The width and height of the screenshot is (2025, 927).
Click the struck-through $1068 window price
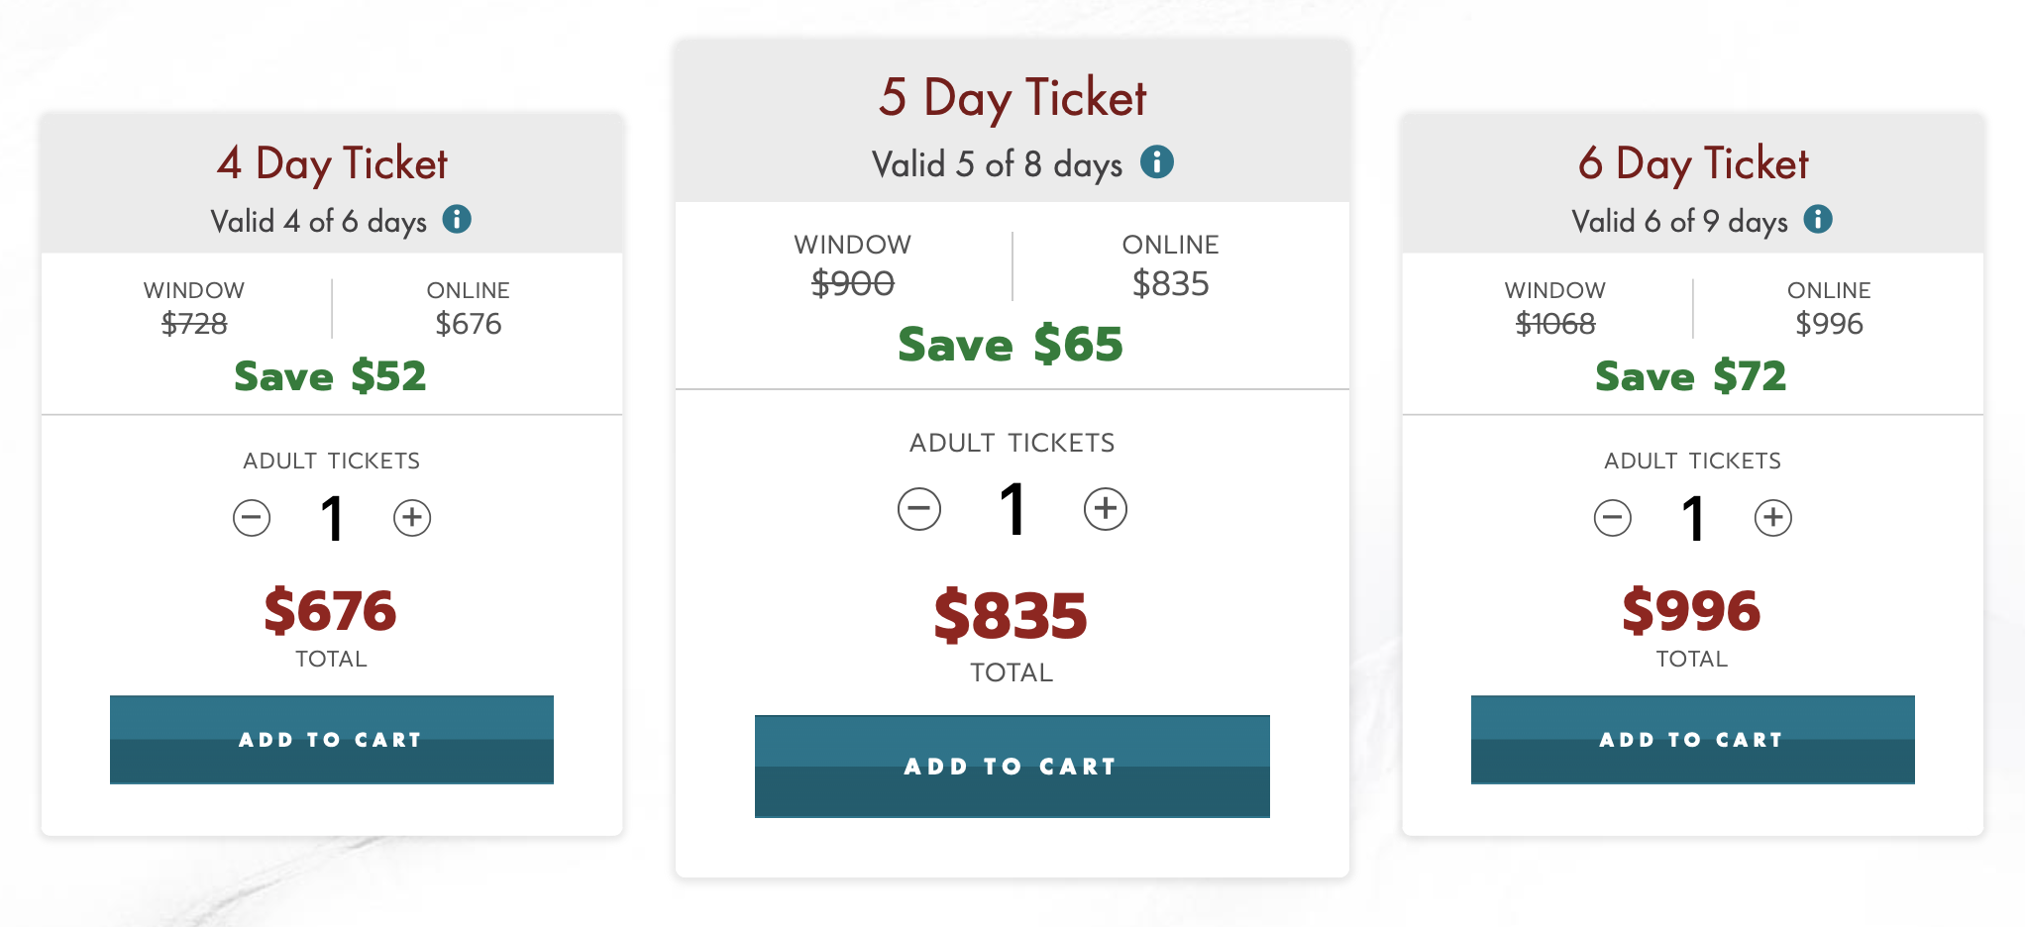1555,324
